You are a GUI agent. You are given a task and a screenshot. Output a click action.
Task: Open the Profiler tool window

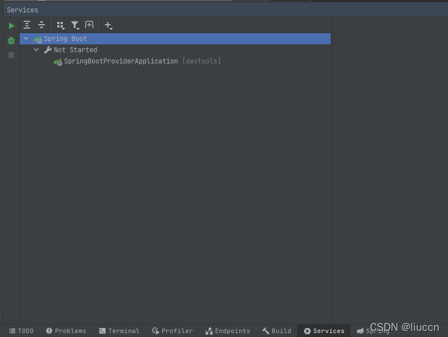(172, 331)
